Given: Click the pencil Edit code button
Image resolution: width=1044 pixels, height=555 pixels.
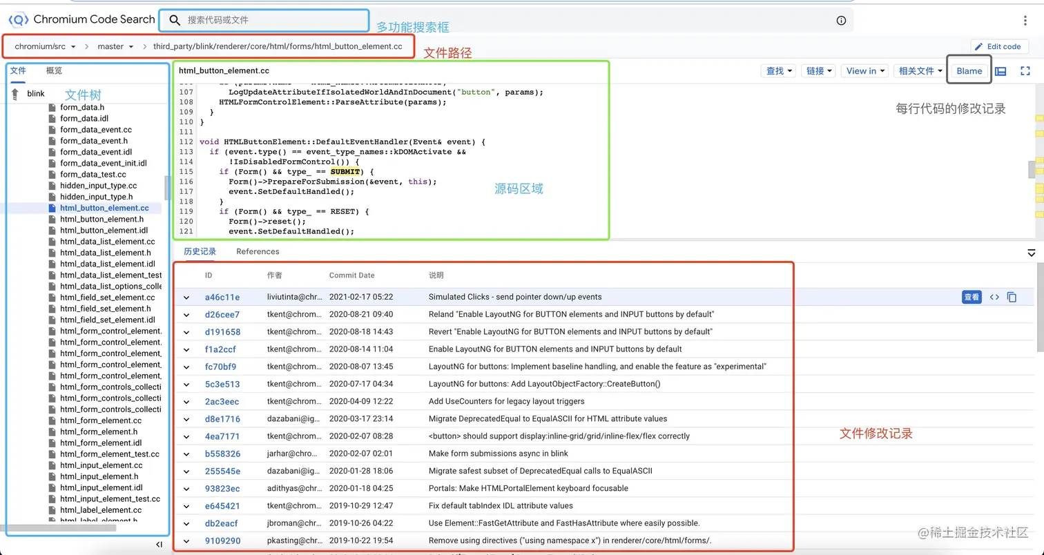Looking at the screenshot, I should pos(999,47).
